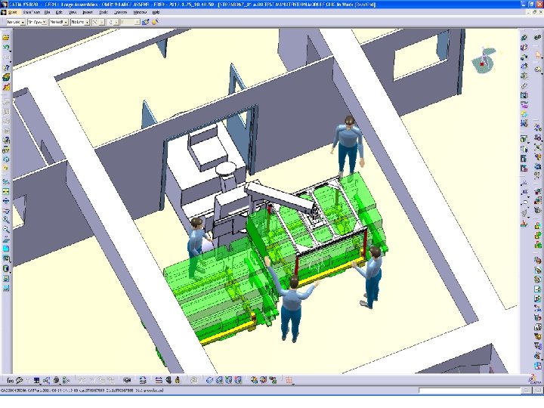This screenshot has width=544, height=408.
Task: Open the Insert menu
Action: pos(88,12)
